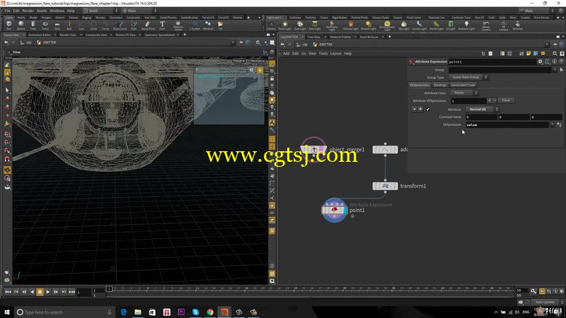Add an Area Light from the shelf
Image resolution: width=566 pixels, height=318 pixels.
pyautogui.click(x=314, y=25)
